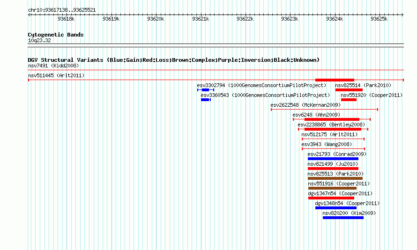Open the nsv825514 (Park2010) label
This screenshot has width=417, height=250.
click(363, 85)
